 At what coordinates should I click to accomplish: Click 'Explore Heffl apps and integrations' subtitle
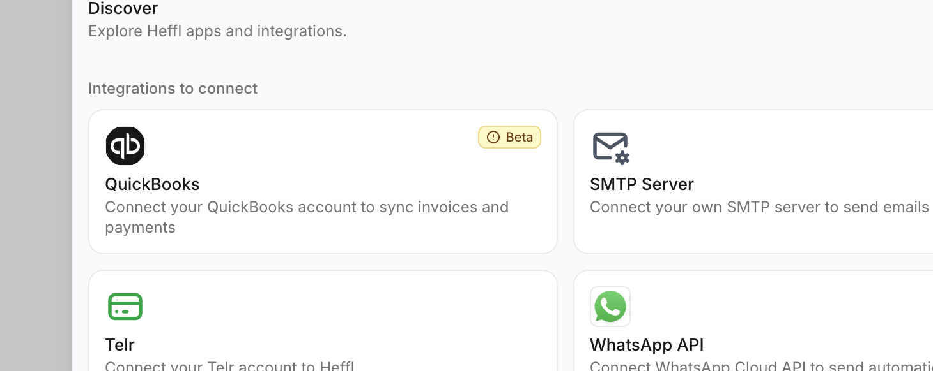(217, 31)
